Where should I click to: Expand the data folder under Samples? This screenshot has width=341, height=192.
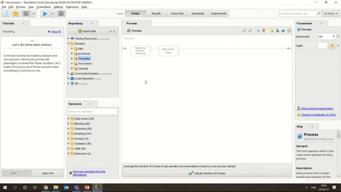click(x=72, y=49)
